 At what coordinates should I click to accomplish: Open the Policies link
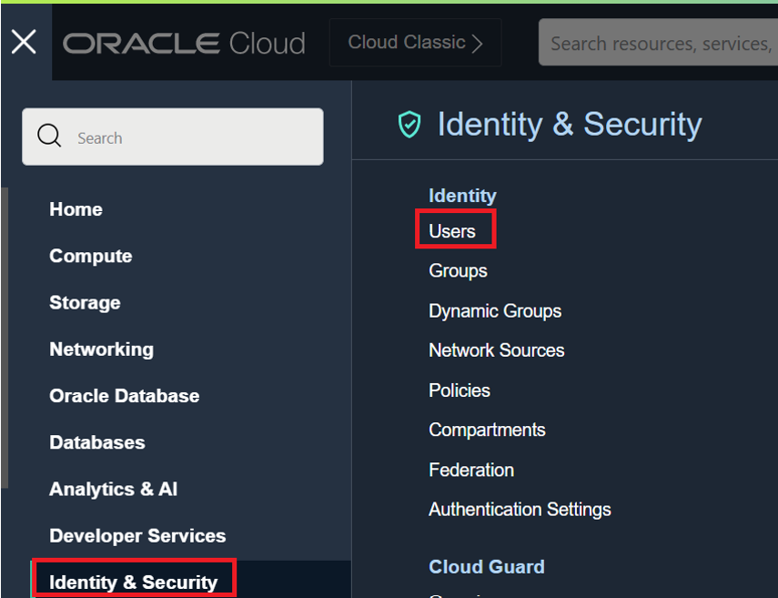(x=460, y=390)
